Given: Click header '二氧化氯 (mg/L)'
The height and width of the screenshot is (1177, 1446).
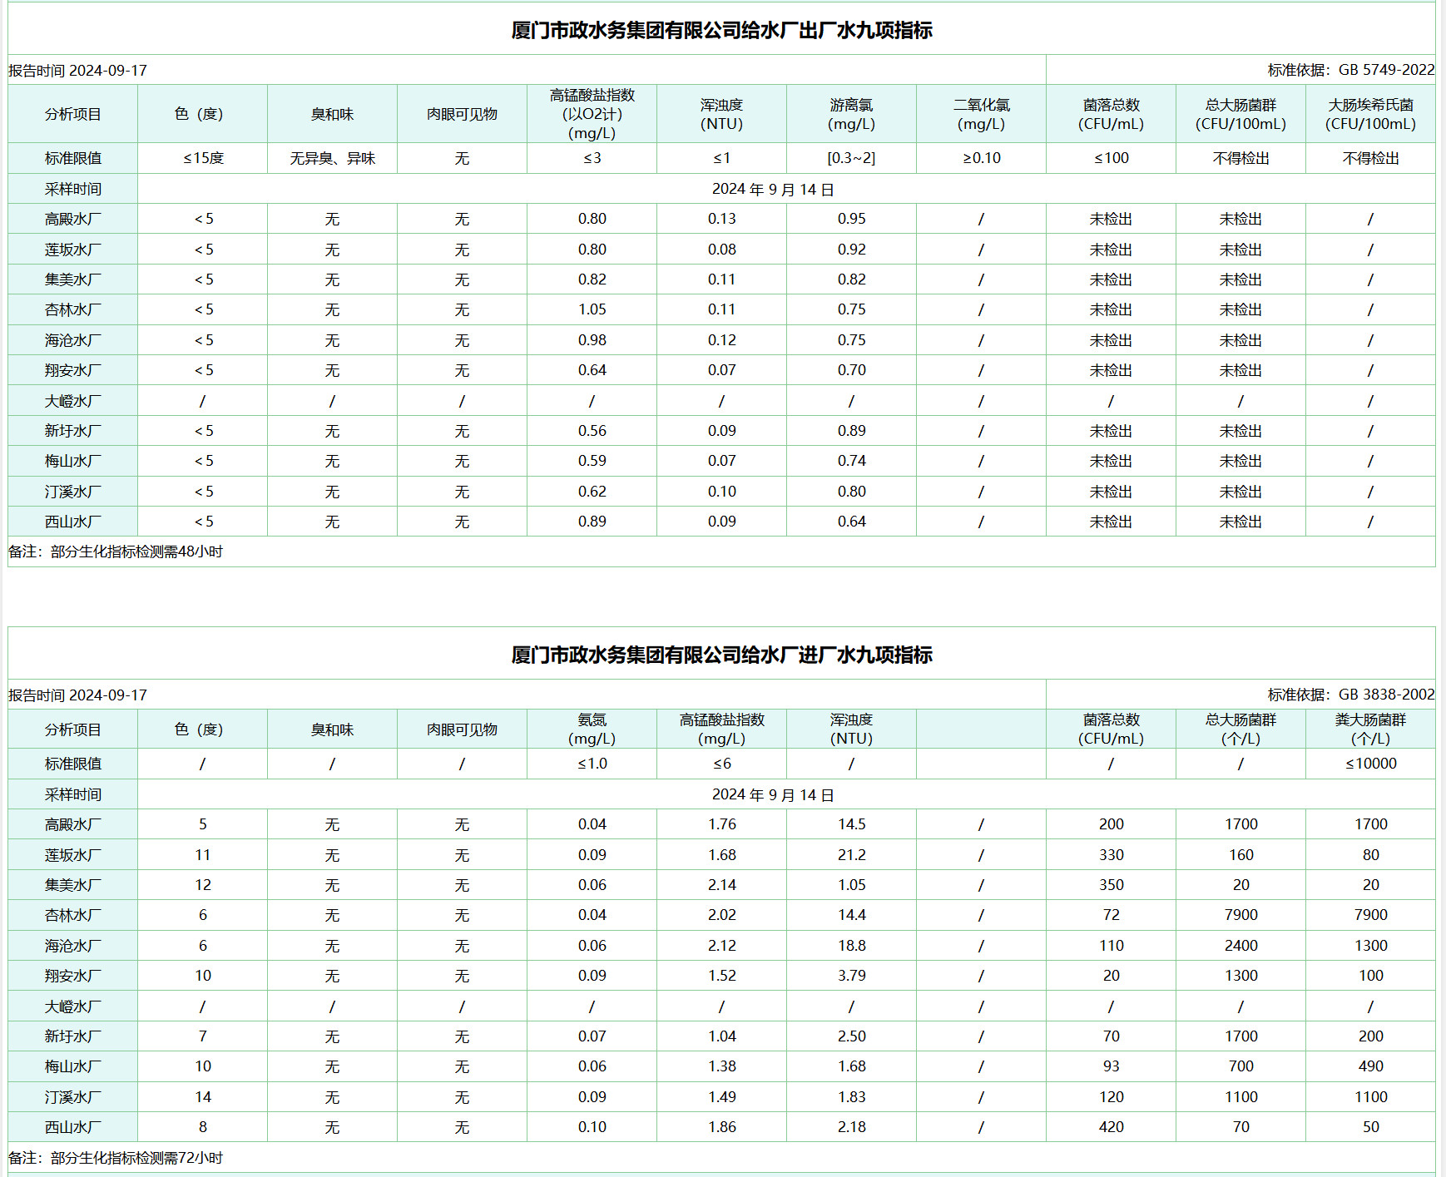Looking at the screenshot, I should 981,115.
